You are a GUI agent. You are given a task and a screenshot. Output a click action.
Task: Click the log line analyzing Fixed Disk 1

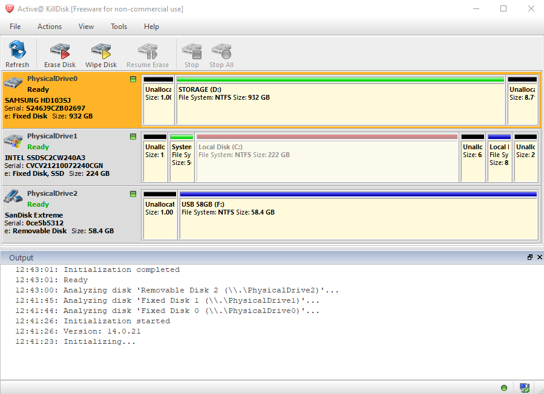tap(167, 300)
